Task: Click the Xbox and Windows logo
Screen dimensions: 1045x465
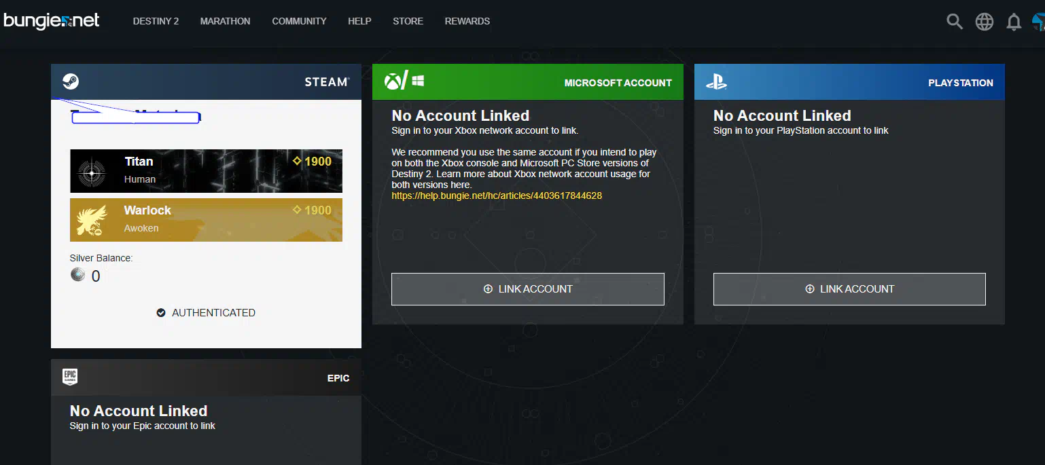Action: pyautogui.click(x=404, y=81)
